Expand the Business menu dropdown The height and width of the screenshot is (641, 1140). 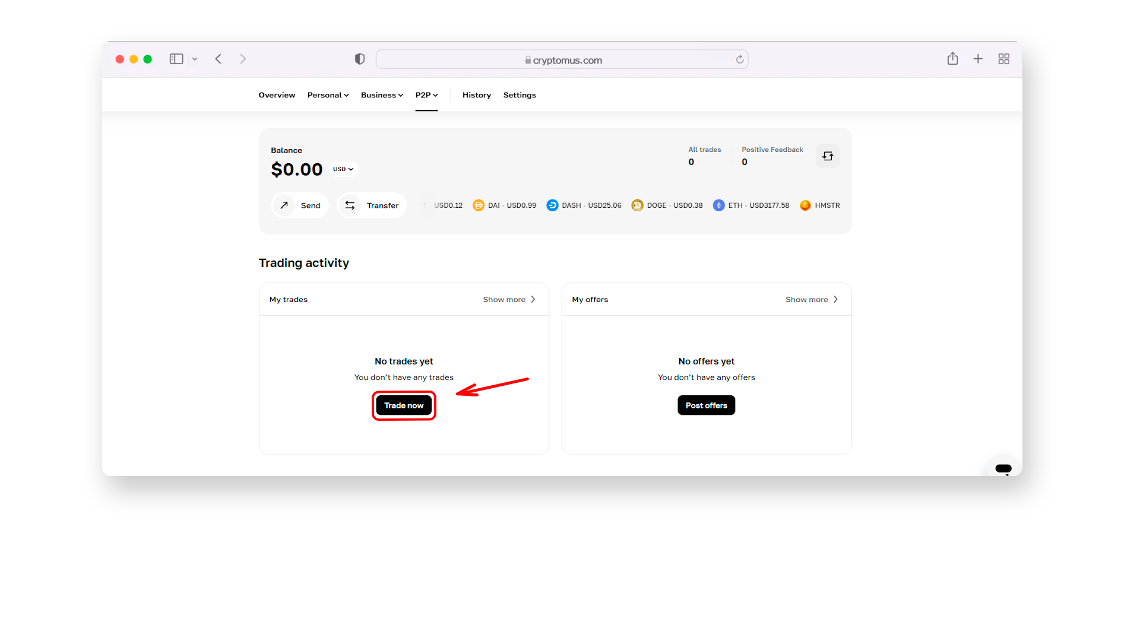click(x=381, y=95)
